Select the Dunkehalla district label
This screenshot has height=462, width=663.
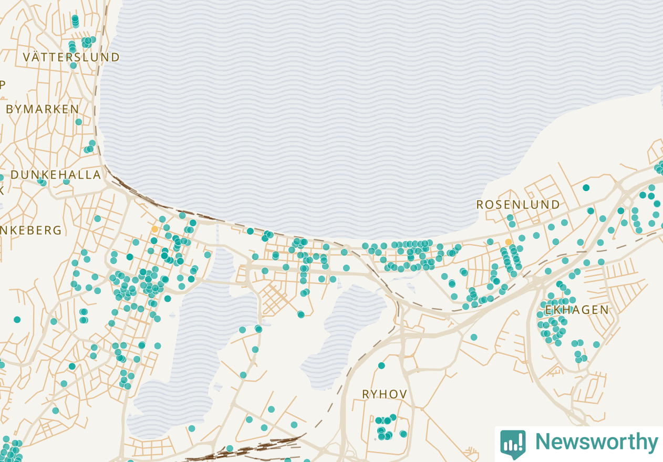point(56,175)
